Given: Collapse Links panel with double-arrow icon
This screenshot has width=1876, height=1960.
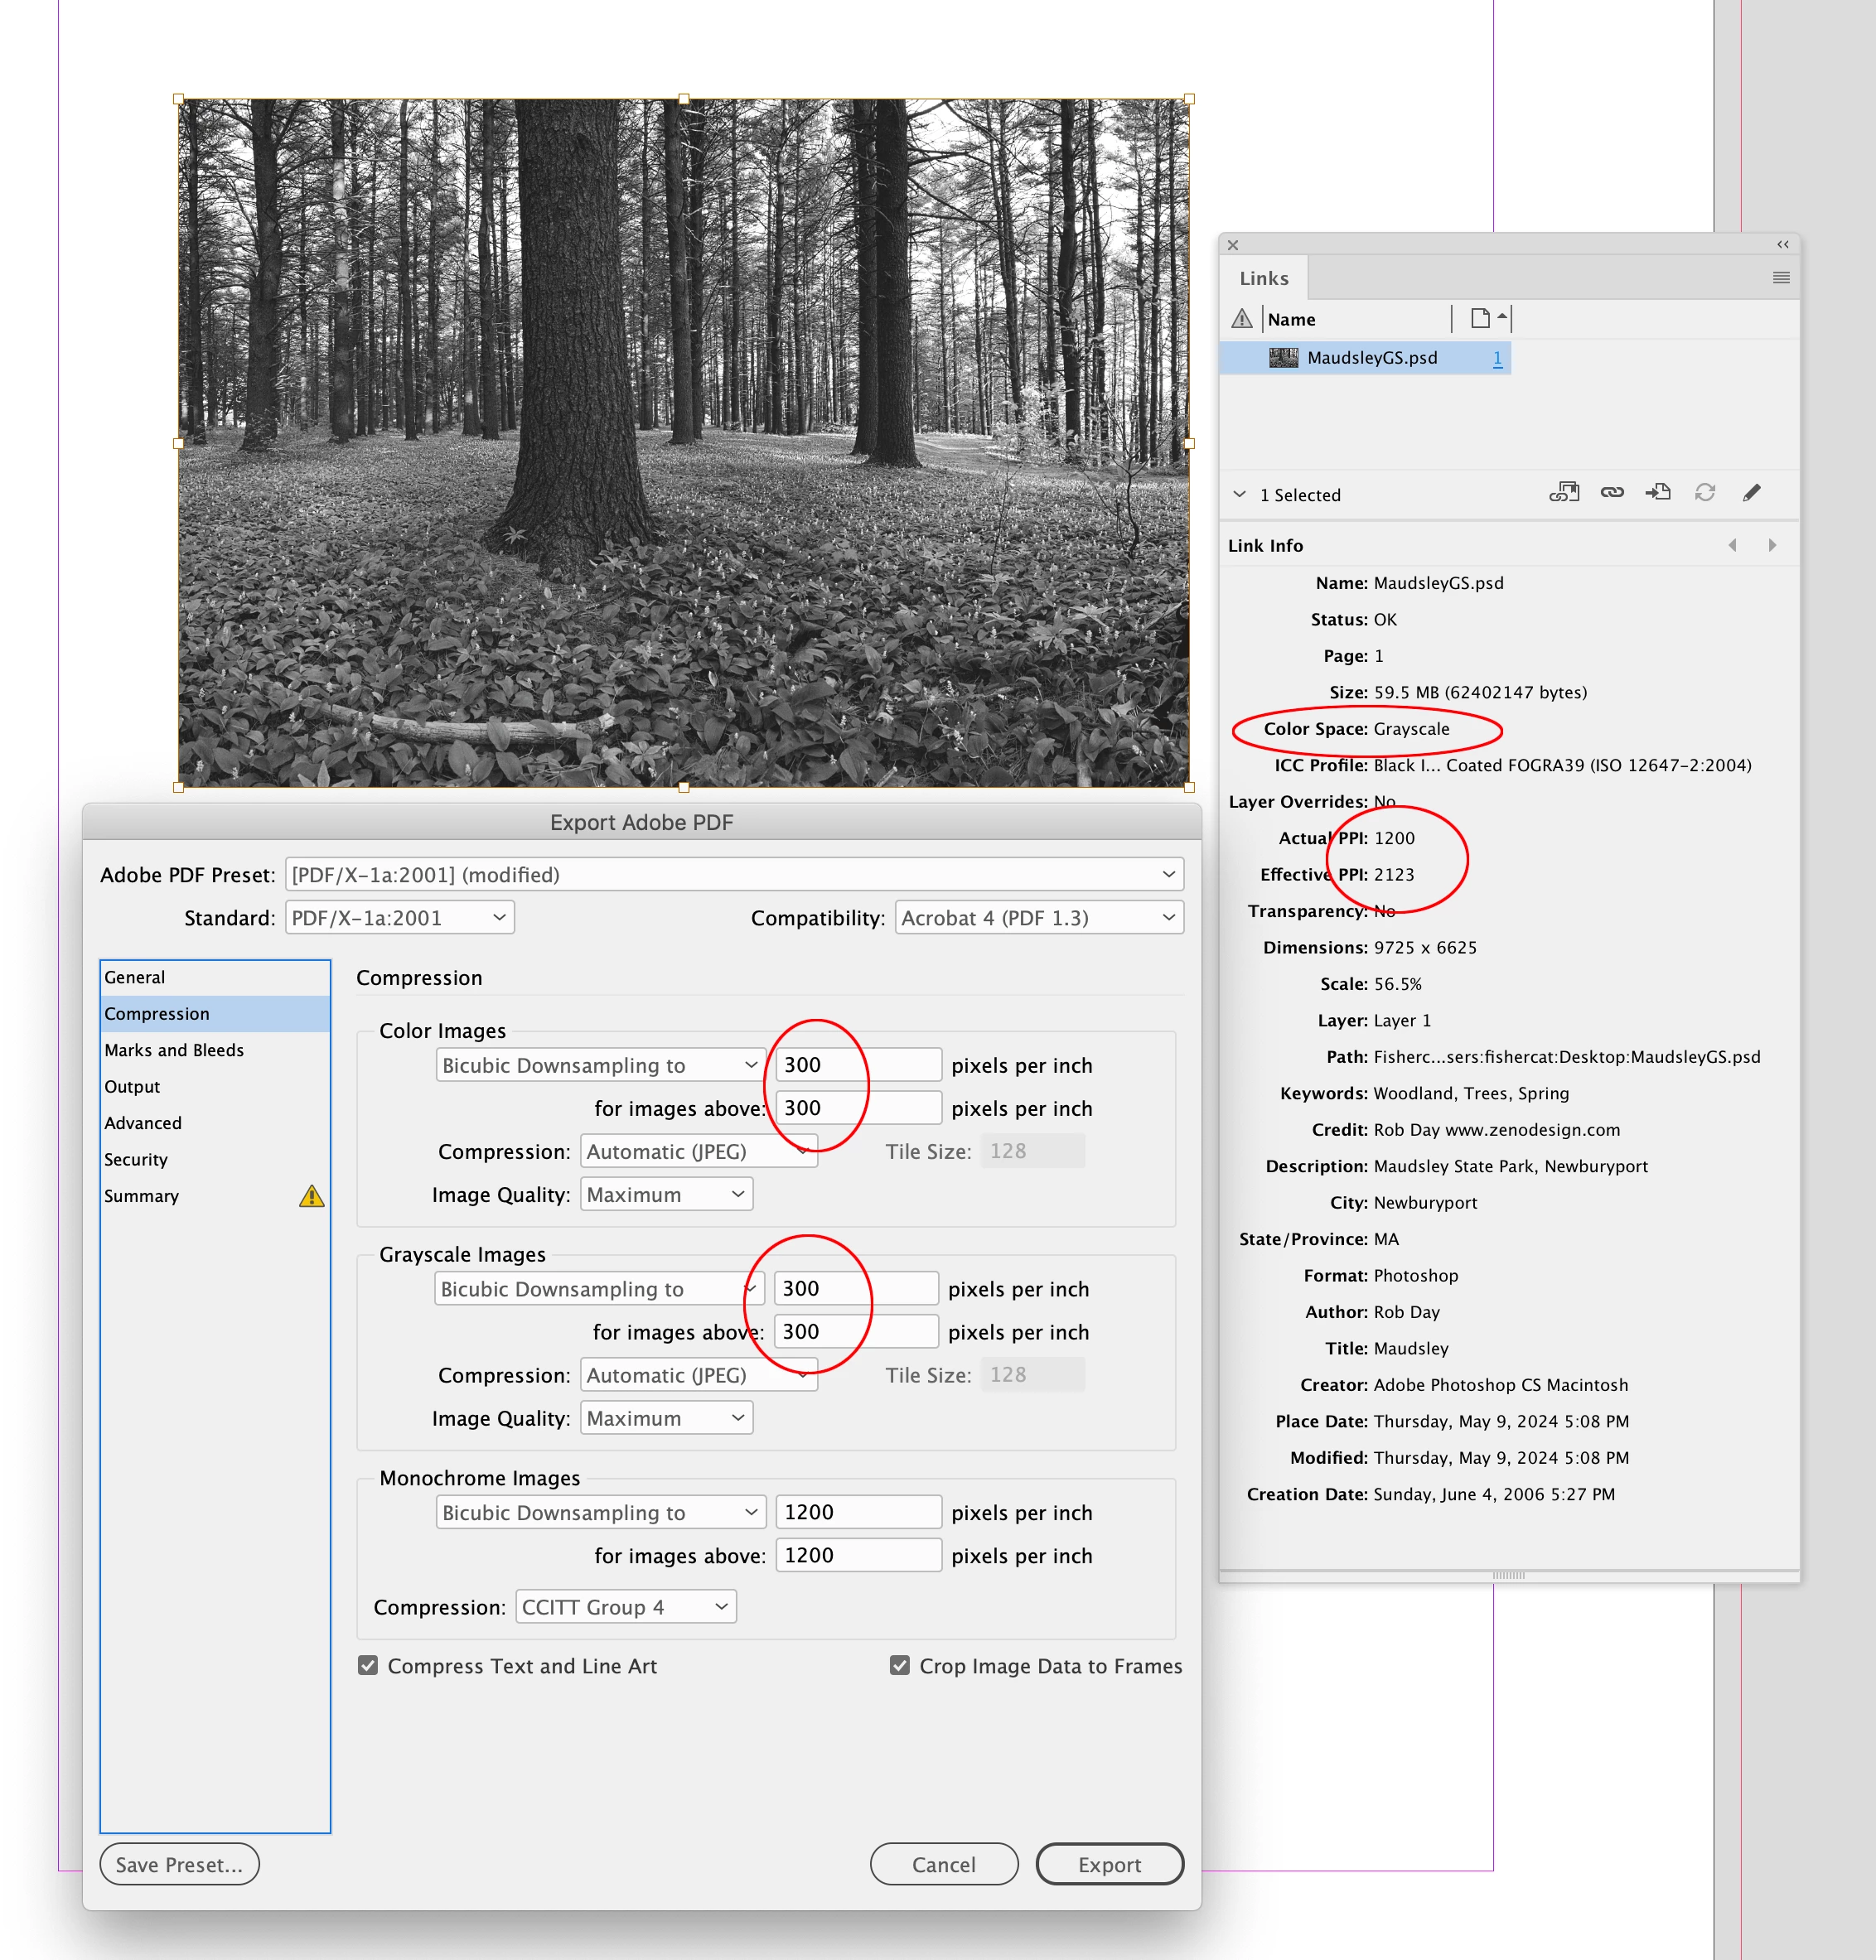Looking at the screenshot, I should 1783,245.
